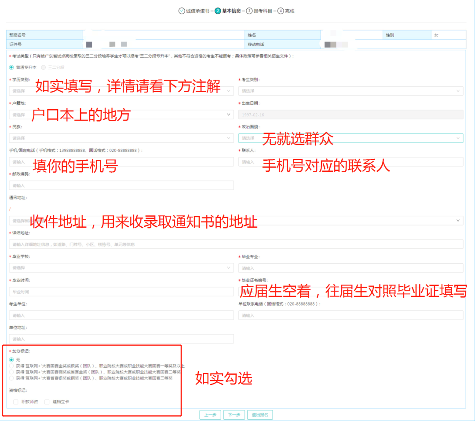Click the 邮政编码 input field
475x421 pixels.
click(121, 185)
